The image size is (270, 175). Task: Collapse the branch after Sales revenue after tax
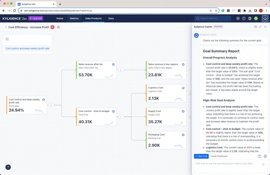tap(121, 70)
